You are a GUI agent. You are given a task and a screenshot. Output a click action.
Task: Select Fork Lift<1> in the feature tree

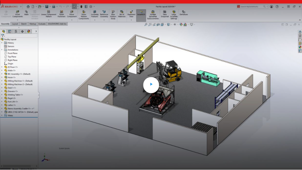13,102
